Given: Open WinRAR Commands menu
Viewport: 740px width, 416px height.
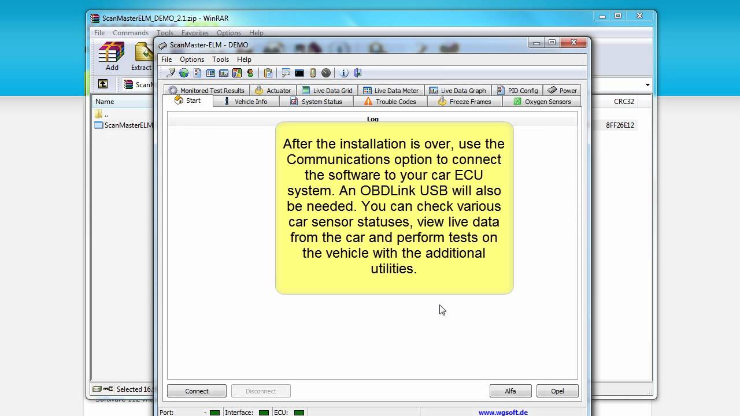Looking at the screenshot, I should point(131,33).
